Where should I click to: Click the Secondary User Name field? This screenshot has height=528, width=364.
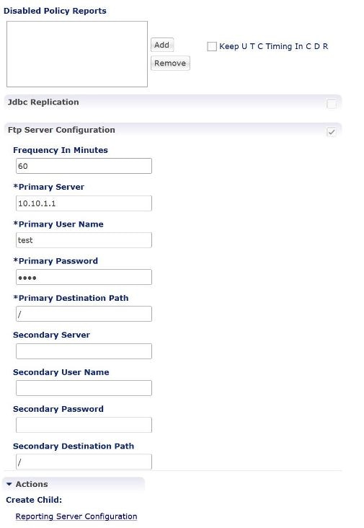point(84,388)
